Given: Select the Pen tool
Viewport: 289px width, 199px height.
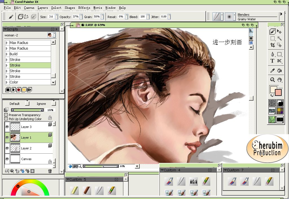Looking at the screenshot, I should [272, 54].
